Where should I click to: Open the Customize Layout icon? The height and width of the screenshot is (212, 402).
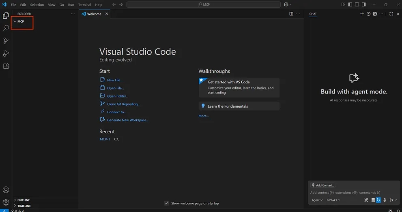[x=343, y=4]
